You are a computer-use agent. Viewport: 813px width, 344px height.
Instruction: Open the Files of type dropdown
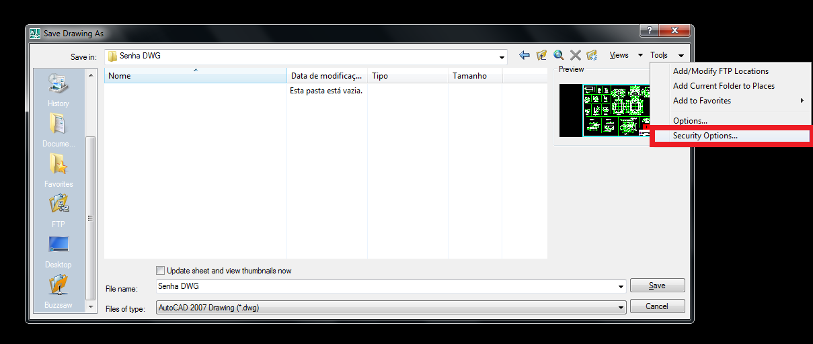(x=621, y=308)
